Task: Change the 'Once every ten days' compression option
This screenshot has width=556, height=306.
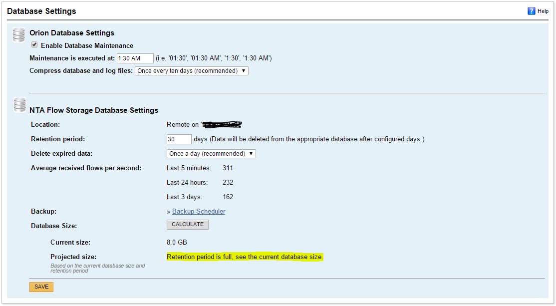Action: pyautogui.click(x=191, y=70)
